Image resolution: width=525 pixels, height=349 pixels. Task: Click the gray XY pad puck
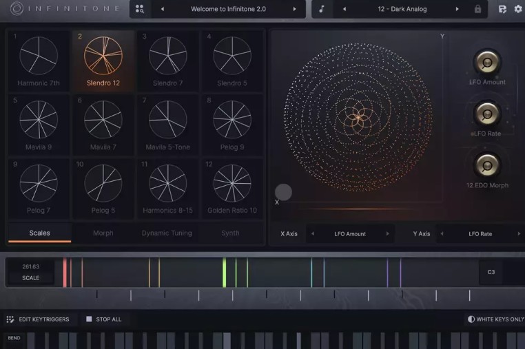click(283, 192)
